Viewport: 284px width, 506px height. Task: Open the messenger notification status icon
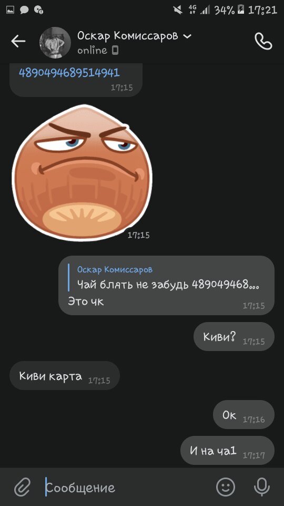25,10
